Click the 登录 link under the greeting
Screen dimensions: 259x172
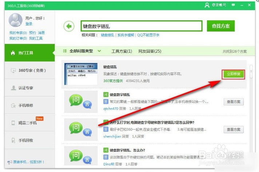point(29,24)
